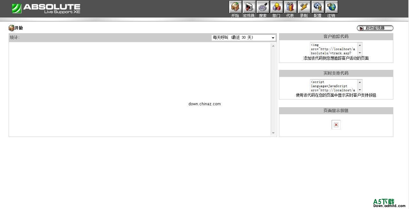This screenshot has width=409, height=209.
Task: Open the 部门 departments toolbar icon
Action: tap(276, 7)
